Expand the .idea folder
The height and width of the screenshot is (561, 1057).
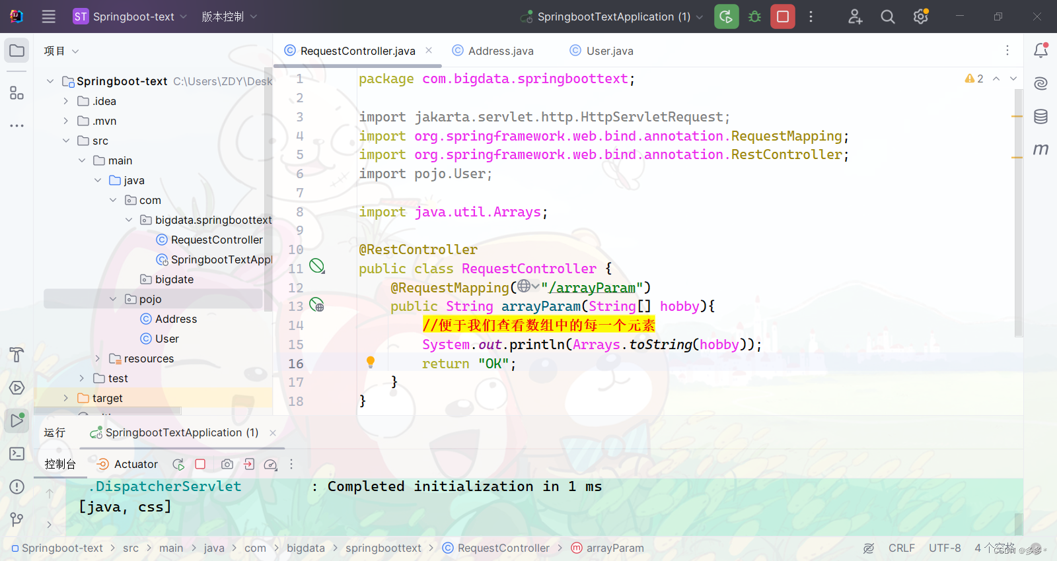point(65,101)
